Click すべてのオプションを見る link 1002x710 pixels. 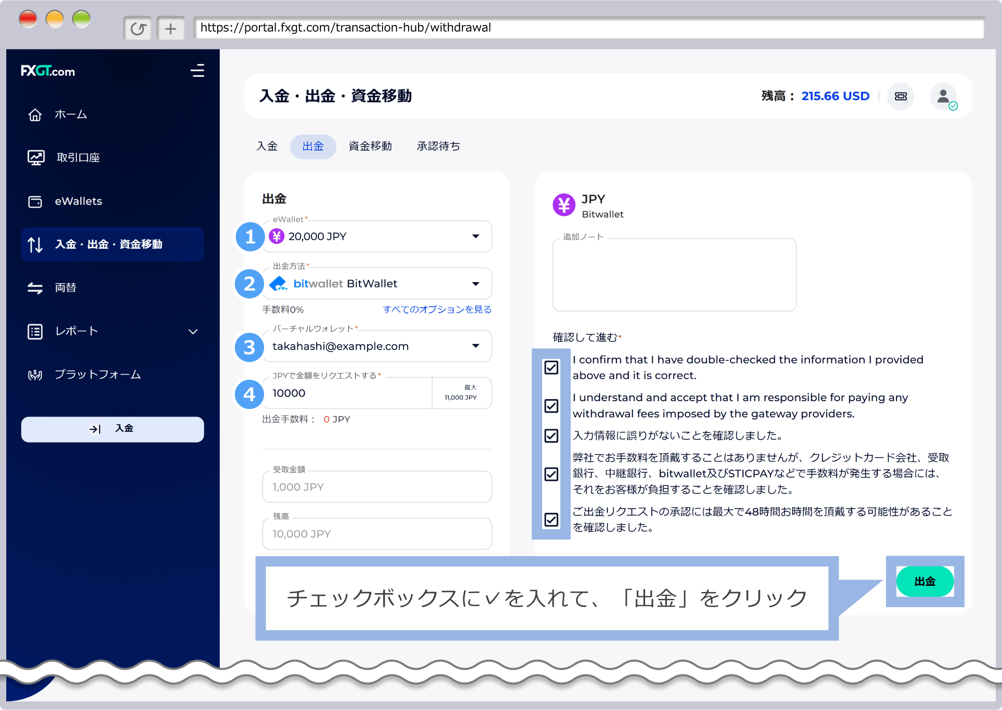437,309
